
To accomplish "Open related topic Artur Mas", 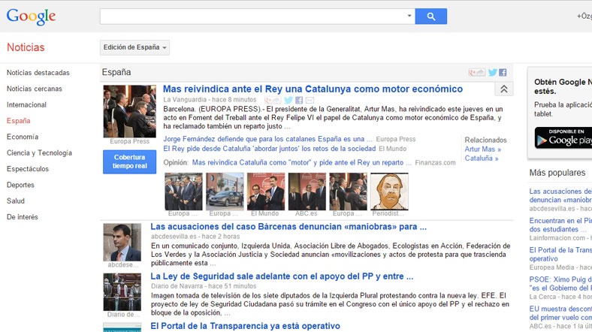I will tap(483, 149).
